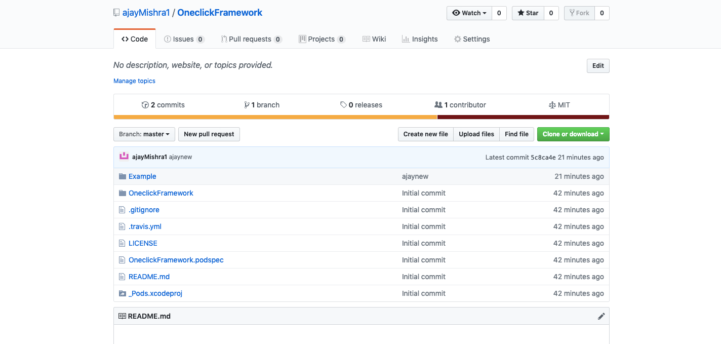
Task: View the 2 commits link
Action: [163, 105]
